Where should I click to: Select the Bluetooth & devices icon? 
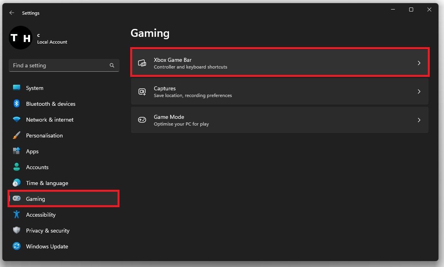tap(17, 104)
